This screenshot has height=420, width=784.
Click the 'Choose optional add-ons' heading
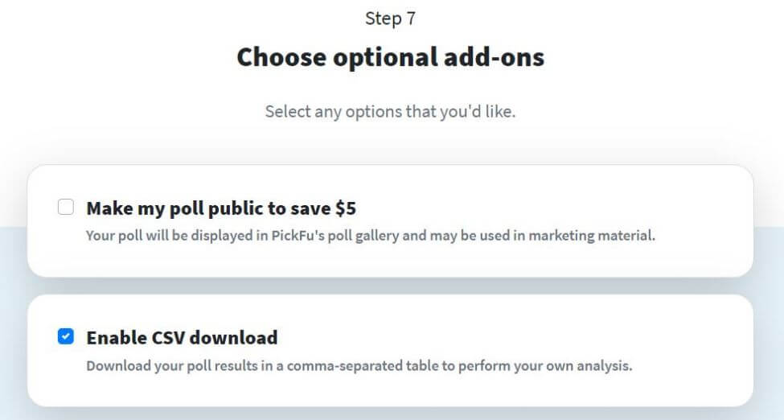[390, 58]
